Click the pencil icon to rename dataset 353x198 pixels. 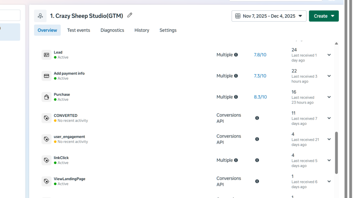tap(130, 15)
